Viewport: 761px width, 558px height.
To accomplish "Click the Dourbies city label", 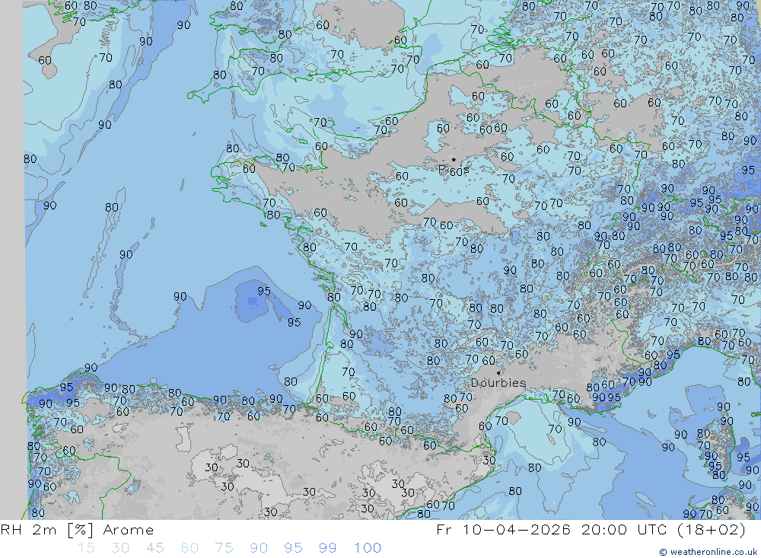I will 498,383.
